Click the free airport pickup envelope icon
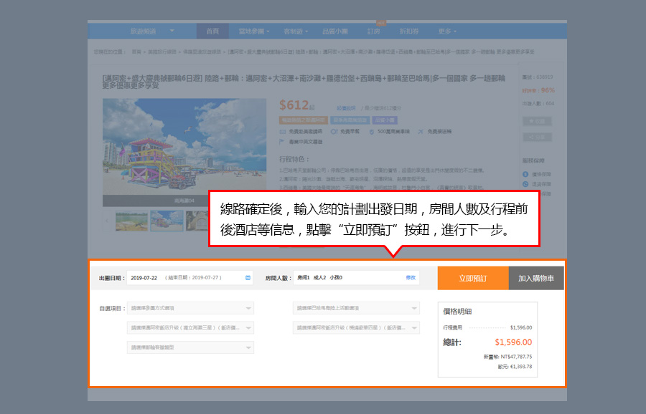Viewport: 646px width, 414px height. pyautogui.click(x=283, y=132)
